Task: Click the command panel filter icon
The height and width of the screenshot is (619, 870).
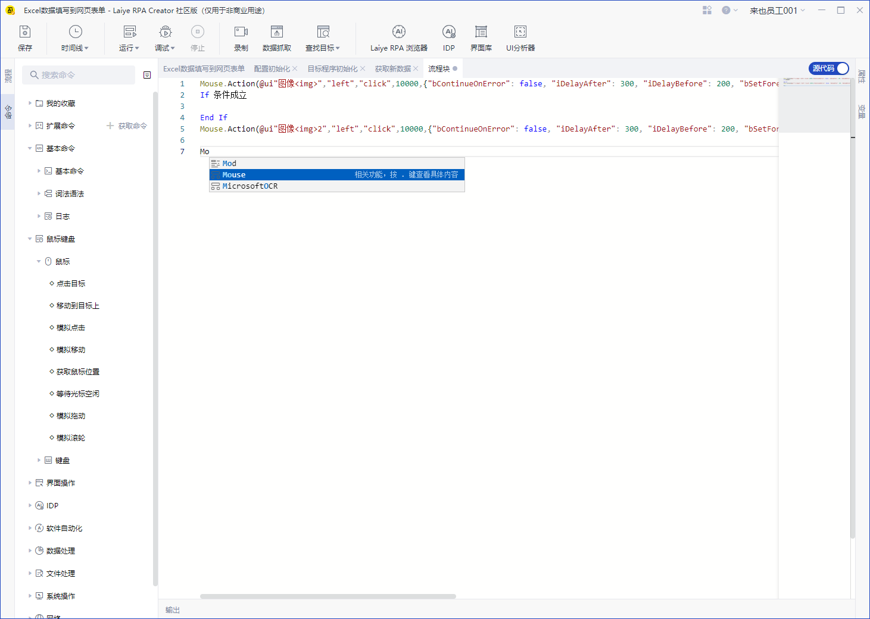Action: 147,75
